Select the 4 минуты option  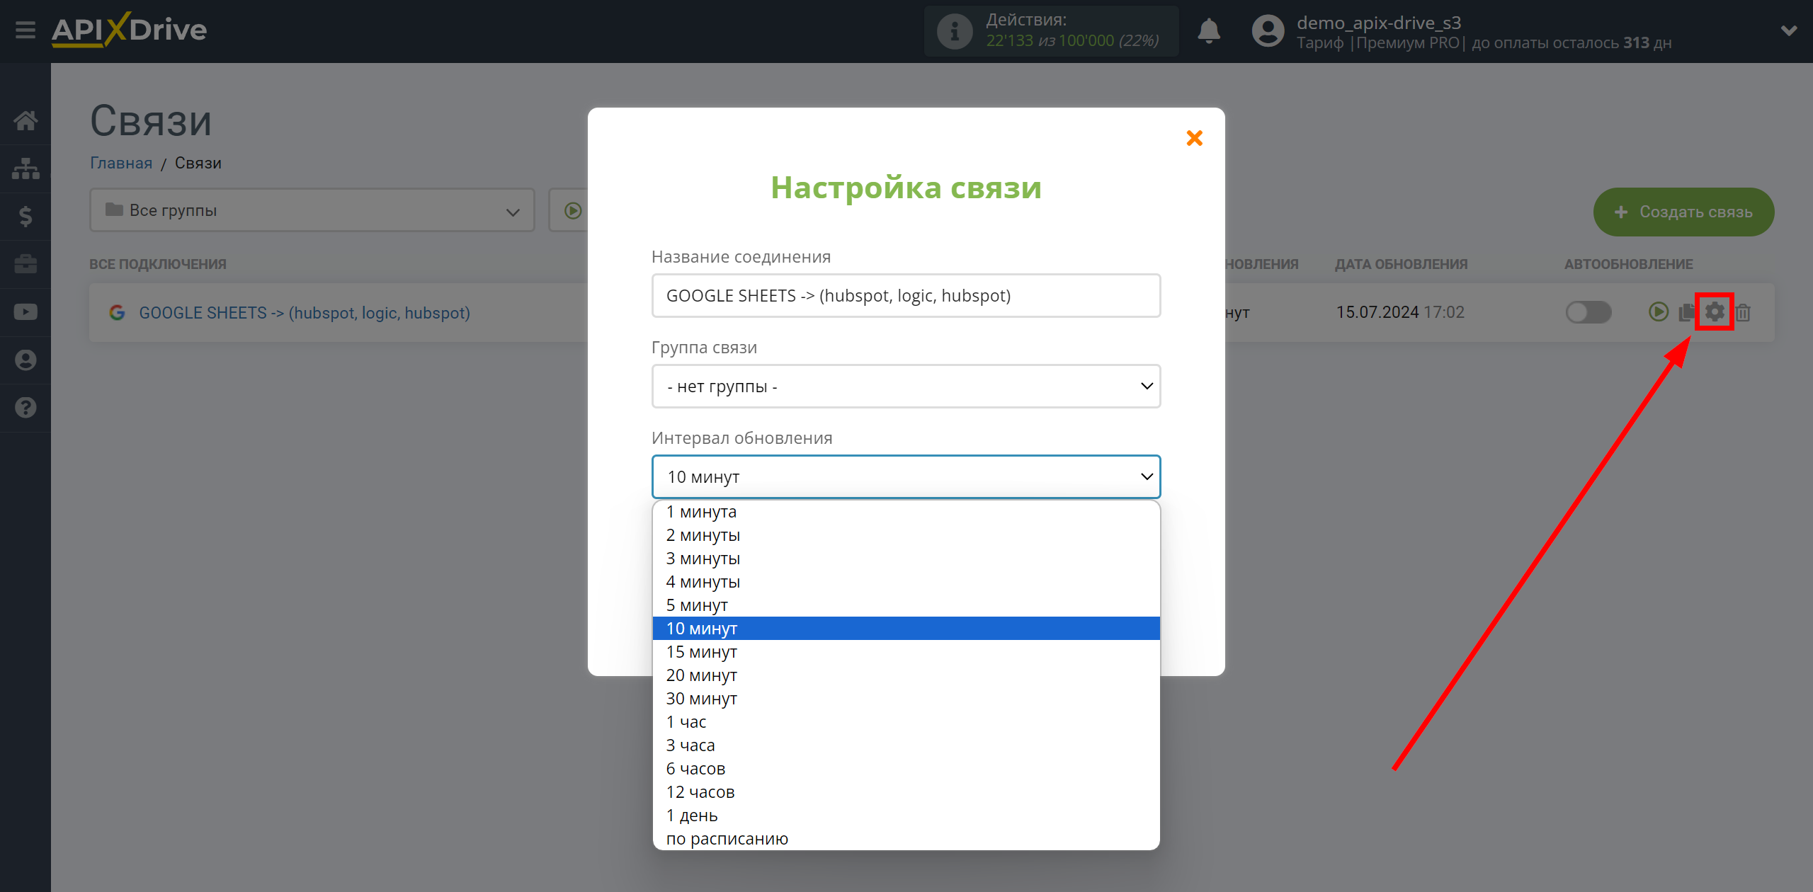(x=906, y=582)
